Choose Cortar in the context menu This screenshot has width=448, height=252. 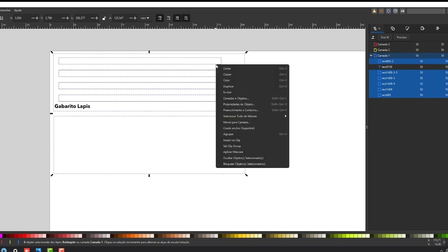click(252, 69)
